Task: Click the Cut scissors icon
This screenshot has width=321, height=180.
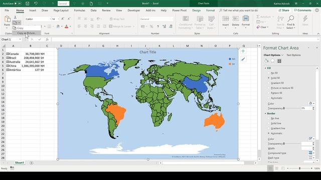Action: point(15,17)
